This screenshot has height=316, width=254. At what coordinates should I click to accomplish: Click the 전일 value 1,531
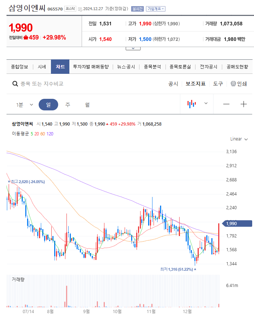(x=106, y=24)
